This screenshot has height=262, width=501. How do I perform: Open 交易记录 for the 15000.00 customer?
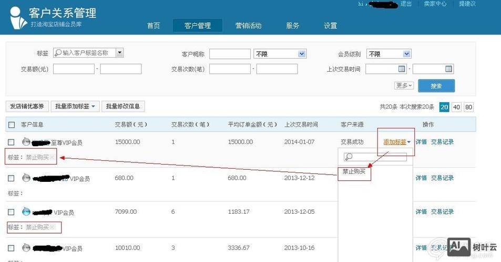point(442,142)
